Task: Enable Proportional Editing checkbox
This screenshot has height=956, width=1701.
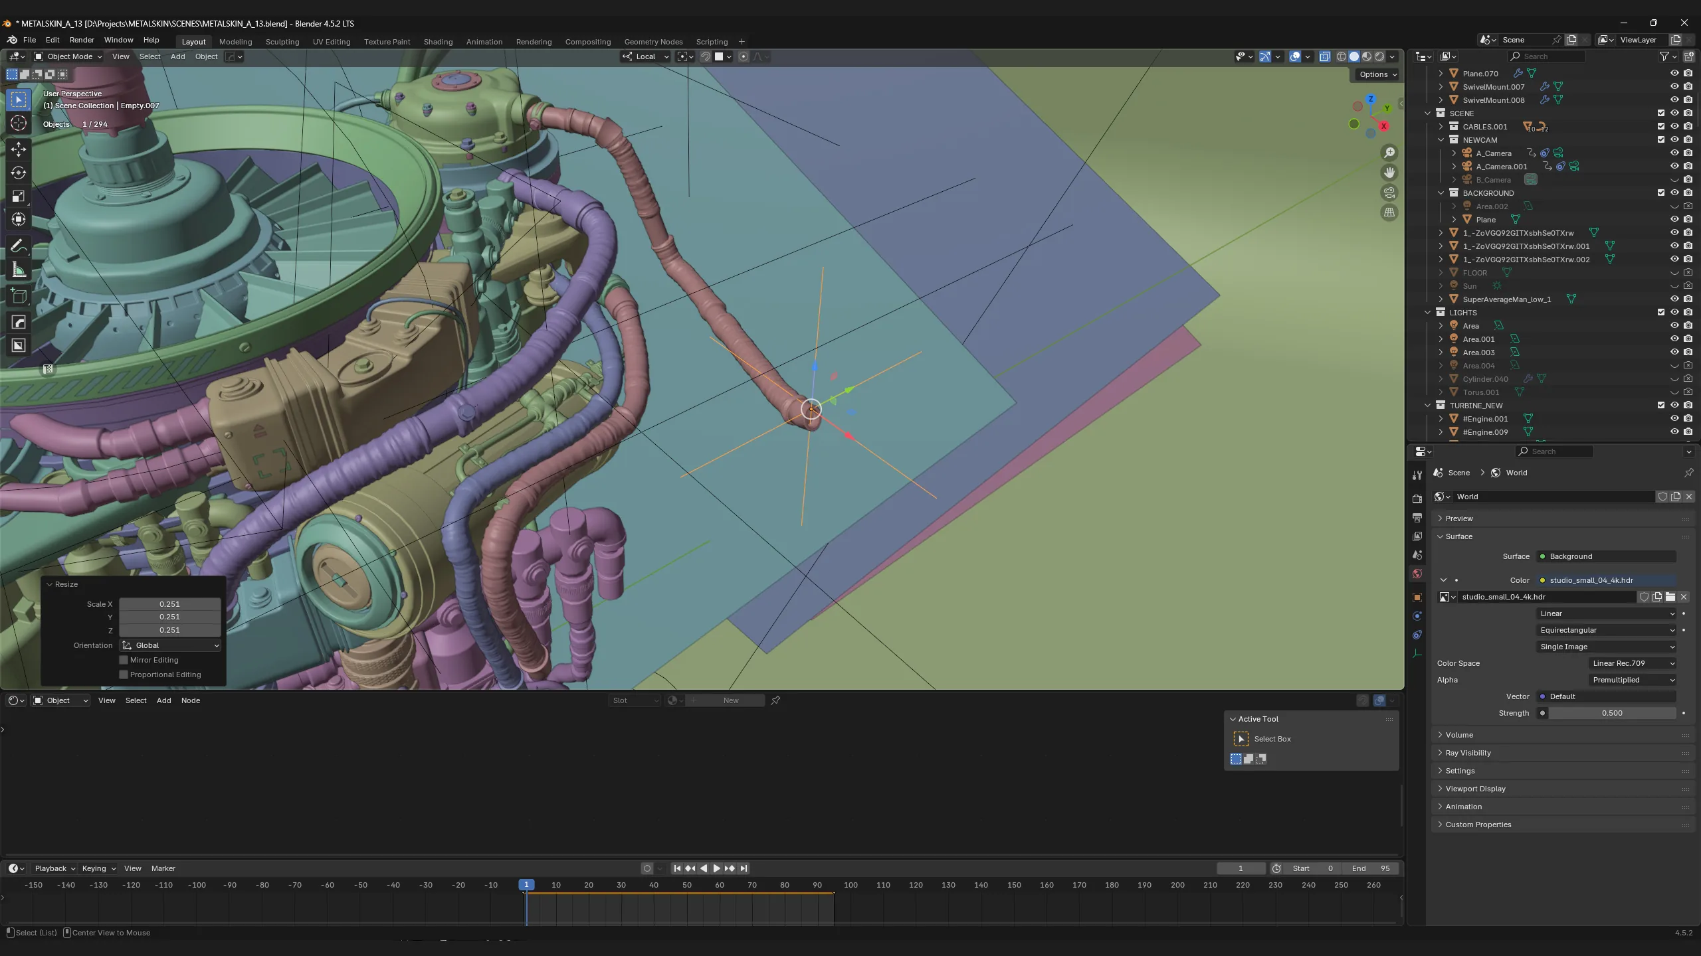Action: point(124,675)
